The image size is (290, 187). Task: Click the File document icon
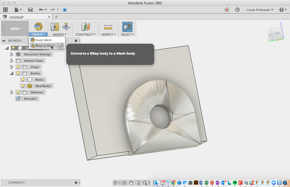[x=17, y=9]
